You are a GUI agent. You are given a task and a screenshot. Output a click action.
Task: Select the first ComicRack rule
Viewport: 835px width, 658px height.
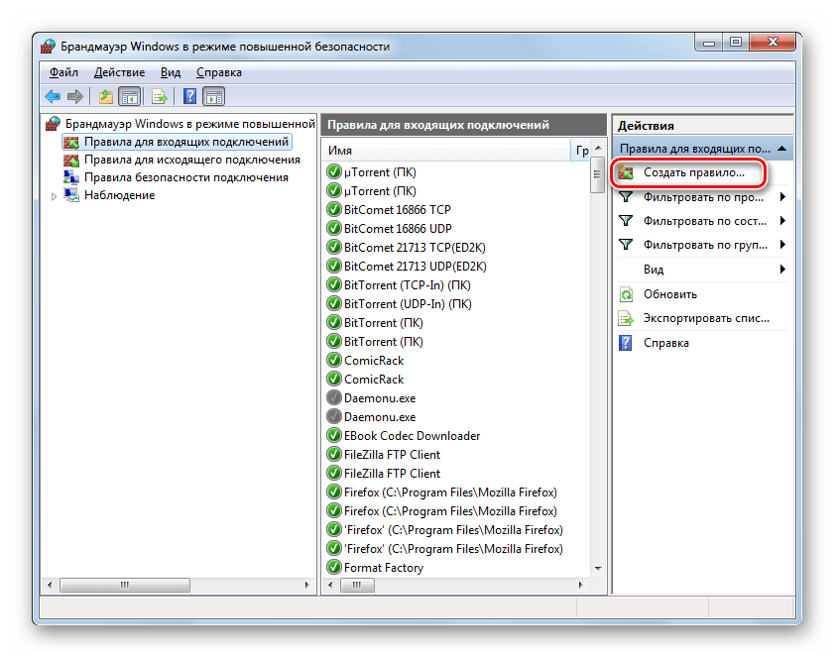pyautogui.click(x=374, y=361)
